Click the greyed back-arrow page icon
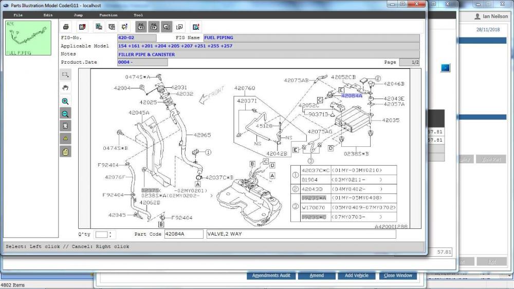The width and height of the screenshot is (514, 289). pos(167,27)
